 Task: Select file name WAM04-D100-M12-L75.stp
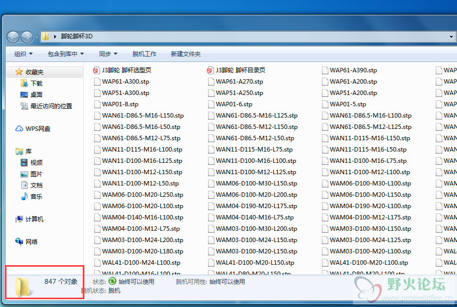coord(141,229)
